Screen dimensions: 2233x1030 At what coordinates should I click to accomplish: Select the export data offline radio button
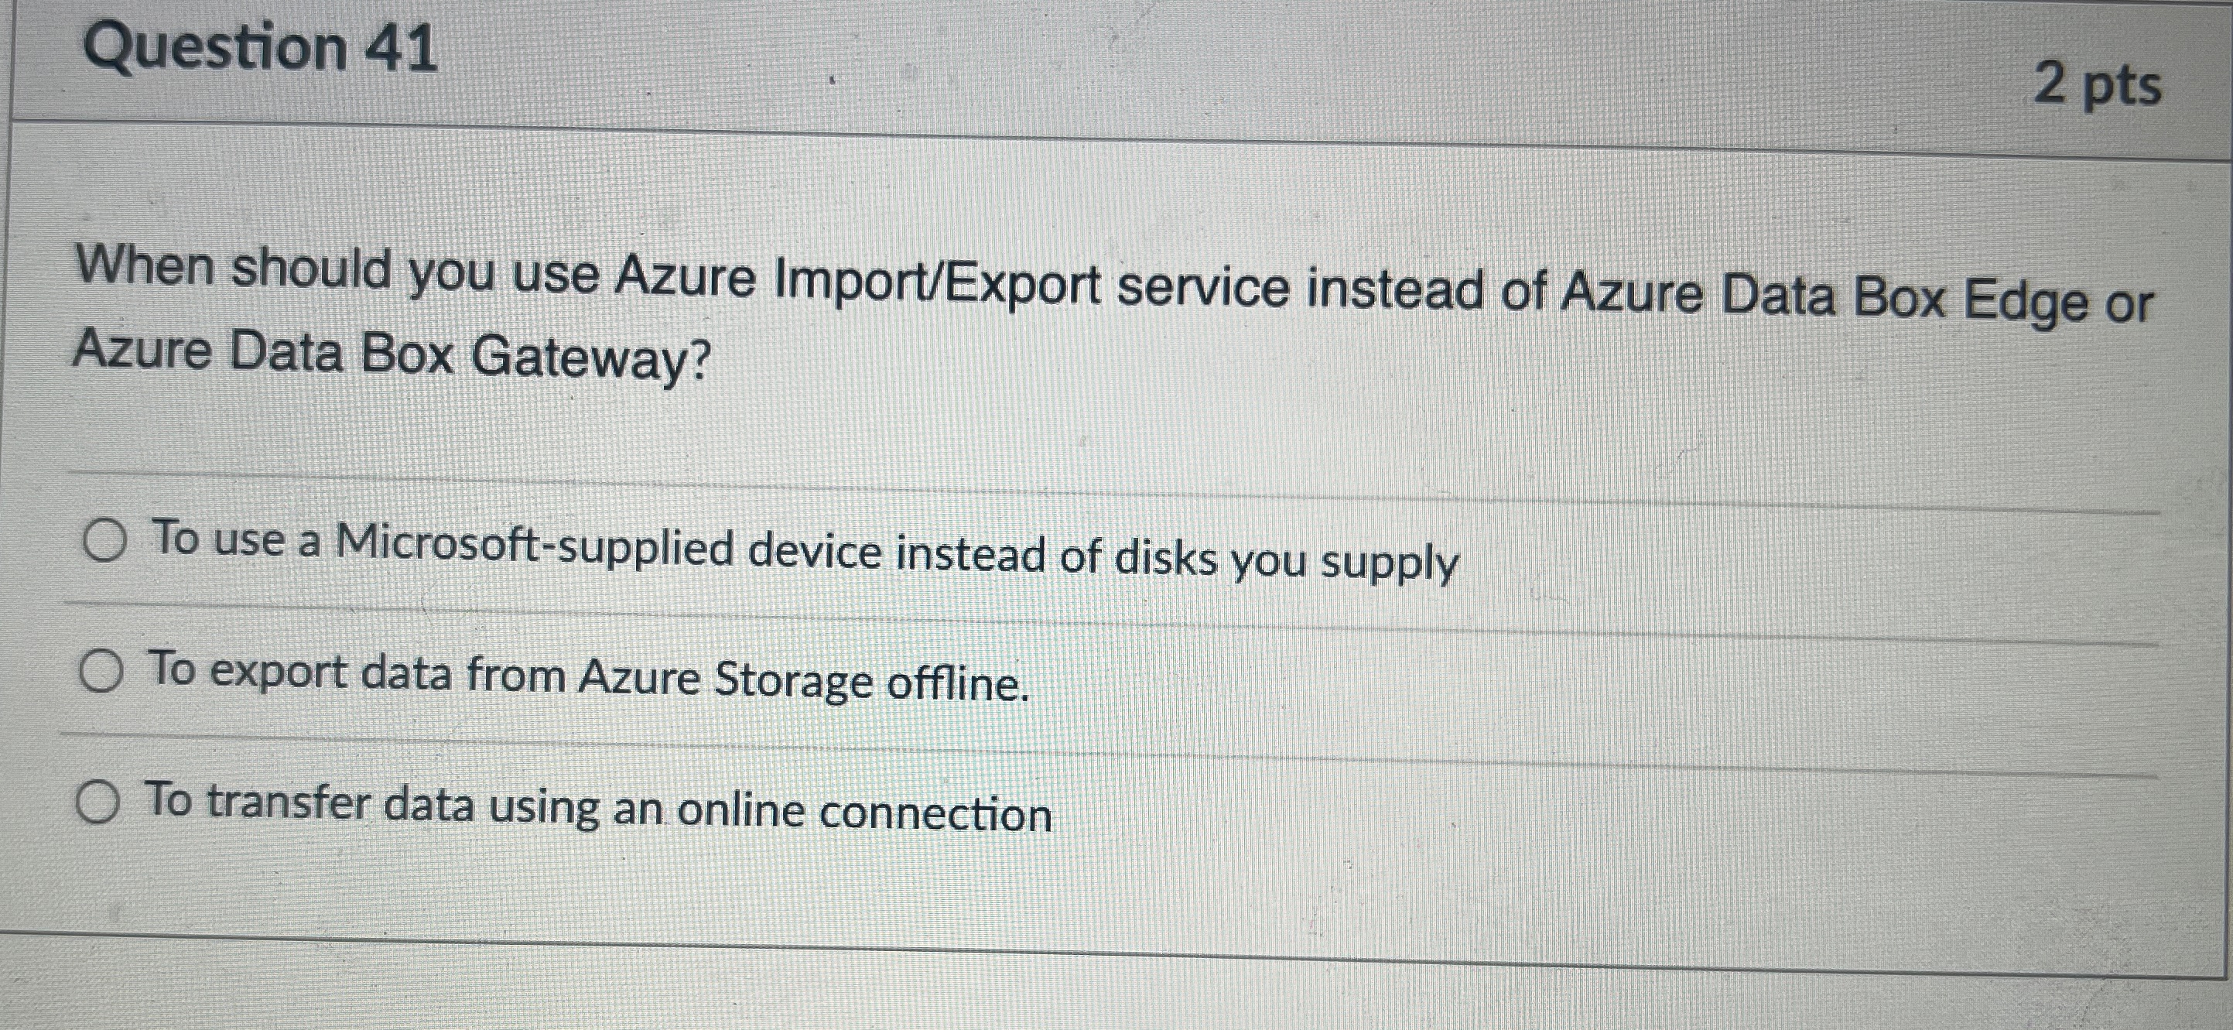[101, 672]
